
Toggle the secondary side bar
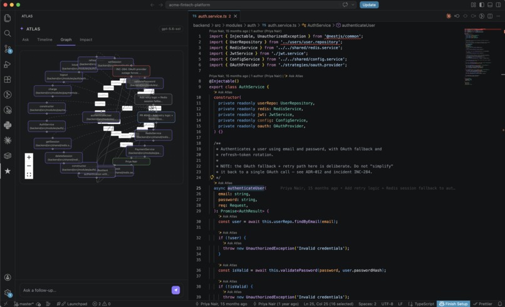point(498,5)
